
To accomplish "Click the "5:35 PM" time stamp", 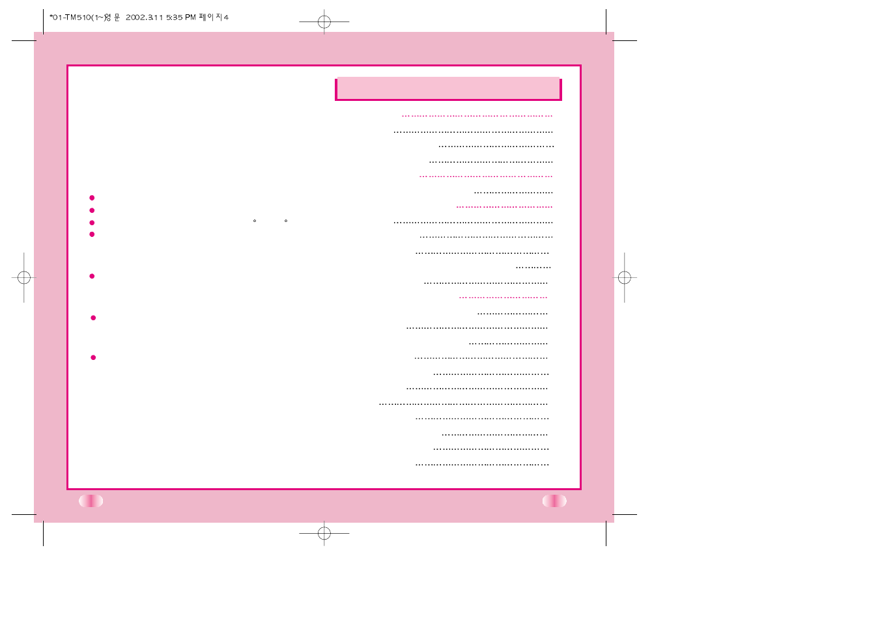I will (x=181, y=18).
